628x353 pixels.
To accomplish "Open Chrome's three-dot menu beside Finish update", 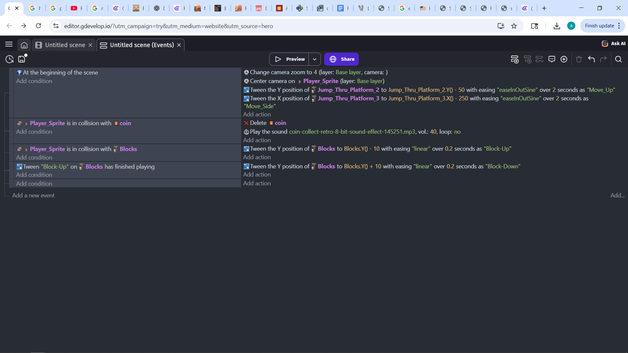I will [x=619, y=26].
